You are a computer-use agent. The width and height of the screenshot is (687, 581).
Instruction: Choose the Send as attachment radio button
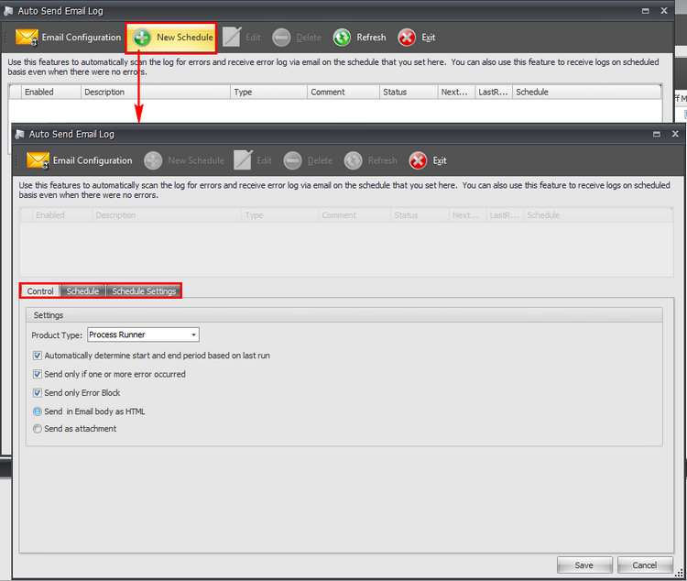(38, 429)
